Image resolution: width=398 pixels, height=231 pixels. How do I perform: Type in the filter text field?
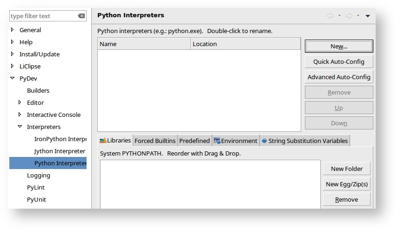pos(42,16)
